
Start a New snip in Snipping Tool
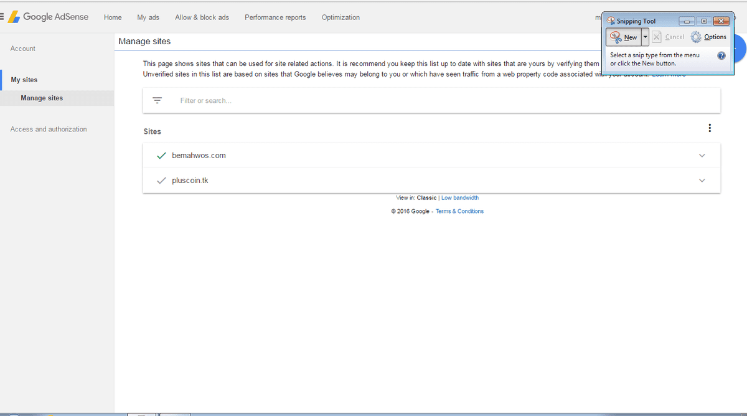(x=623, y=37)
